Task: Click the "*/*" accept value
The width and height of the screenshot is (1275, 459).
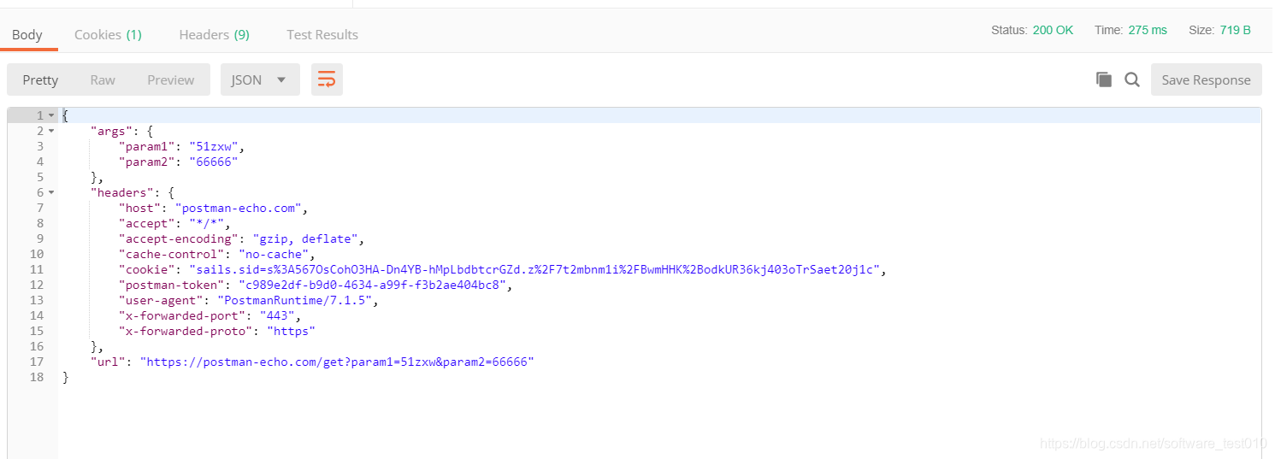Action: coord(207,223)
